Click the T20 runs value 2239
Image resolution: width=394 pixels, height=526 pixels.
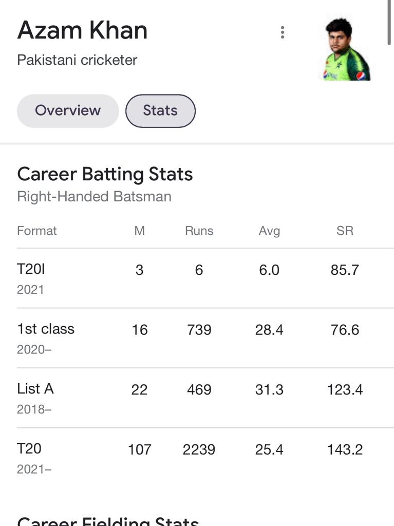pyautogui.click(x=199, y=449)
